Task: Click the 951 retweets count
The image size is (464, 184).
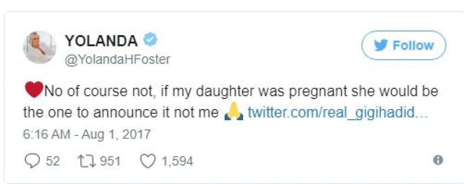Action: (x=110, y=161)
